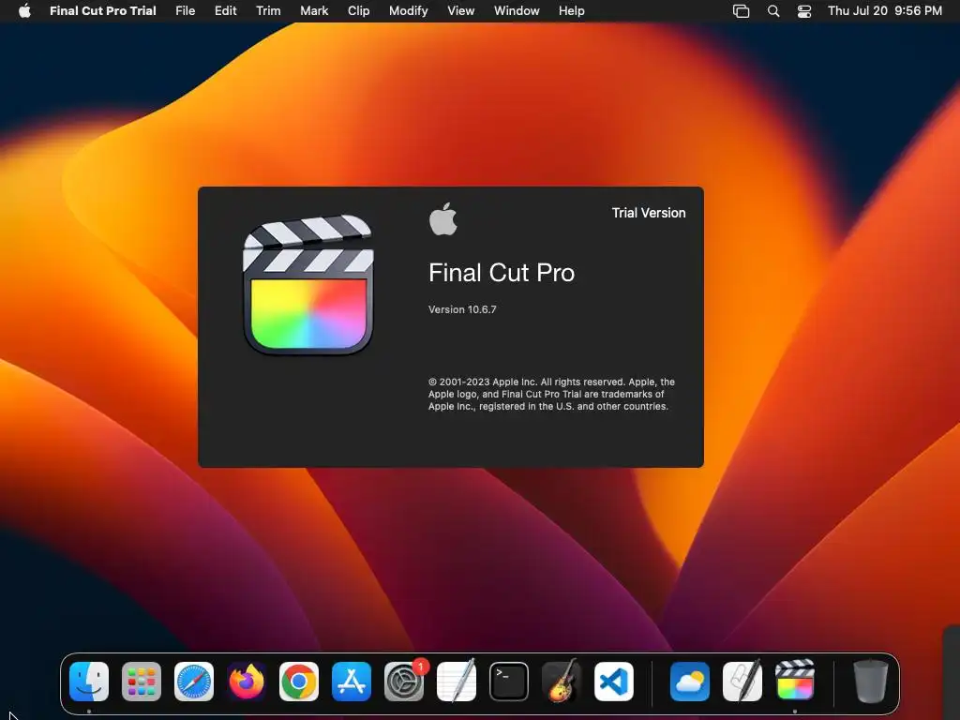This screenshot has height=720, width=960.
Task: Click the Apple logo in About dialog
Action: (x=443, y=219)
